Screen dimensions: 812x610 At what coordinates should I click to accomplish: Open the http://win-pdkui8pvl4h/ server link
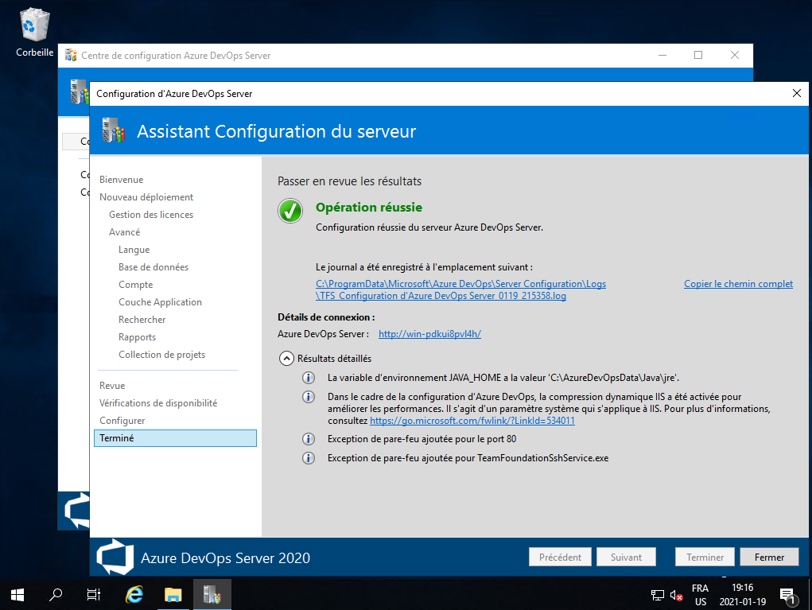click(x=429, y=334)
